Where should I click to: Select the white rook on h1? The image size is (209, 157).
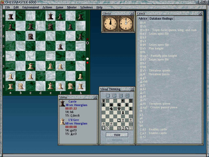click(x=81, y=86)
